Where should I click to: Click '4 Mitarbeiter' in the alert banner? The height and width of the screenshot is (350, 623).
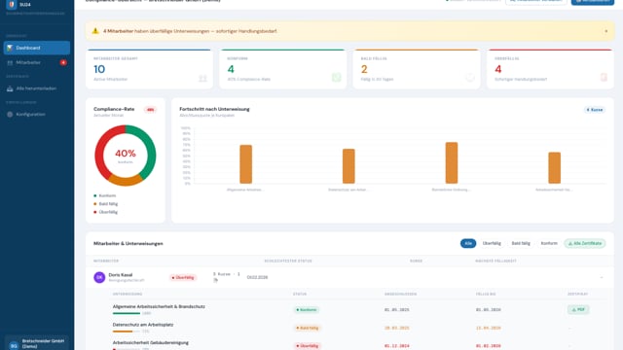119,31
